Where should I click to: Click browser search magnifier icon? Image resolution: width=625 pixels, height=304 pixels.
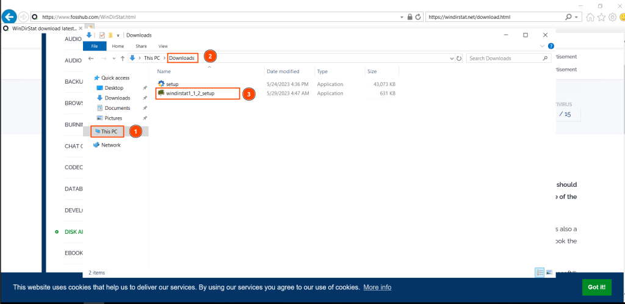pos(568,17)
